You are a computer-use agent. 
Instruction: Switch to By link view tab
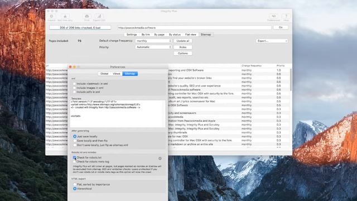tap(146, 35)
